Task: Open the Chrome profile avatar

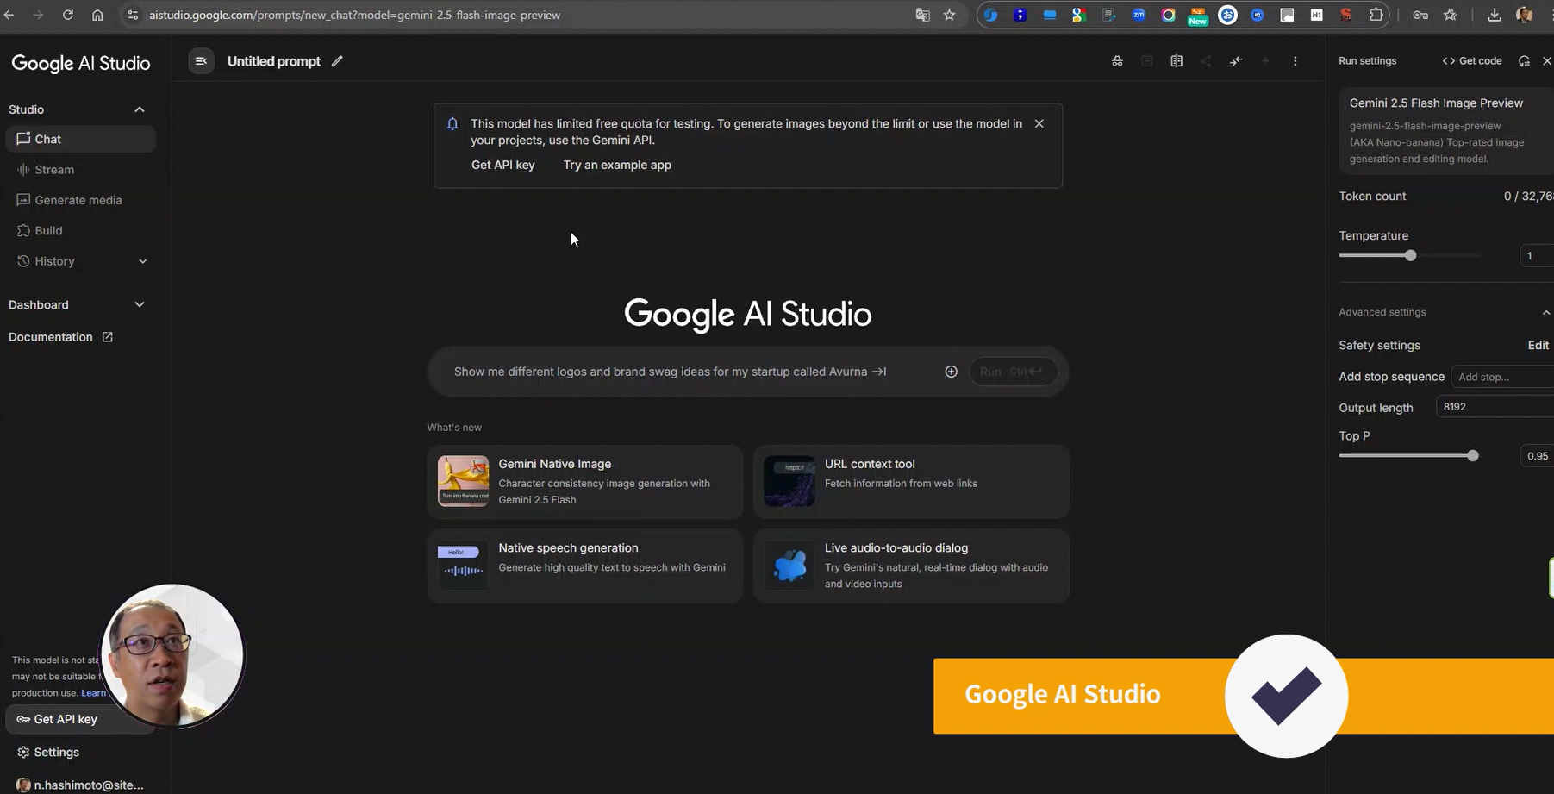Action: pyautogui.click(x=1524, y=15)
